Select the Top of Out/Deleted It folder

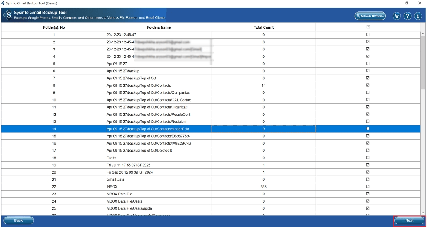pos(139,151)
